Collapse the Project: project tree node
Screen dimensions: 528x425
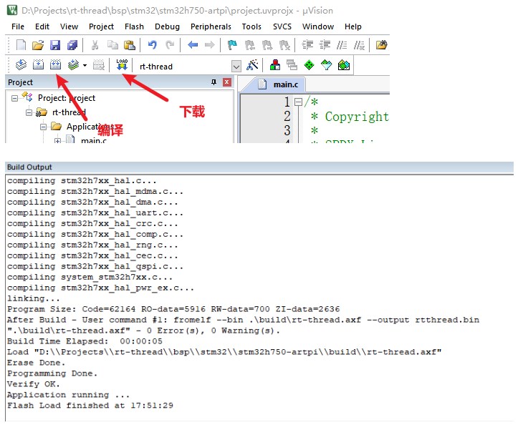coord(14,98)
